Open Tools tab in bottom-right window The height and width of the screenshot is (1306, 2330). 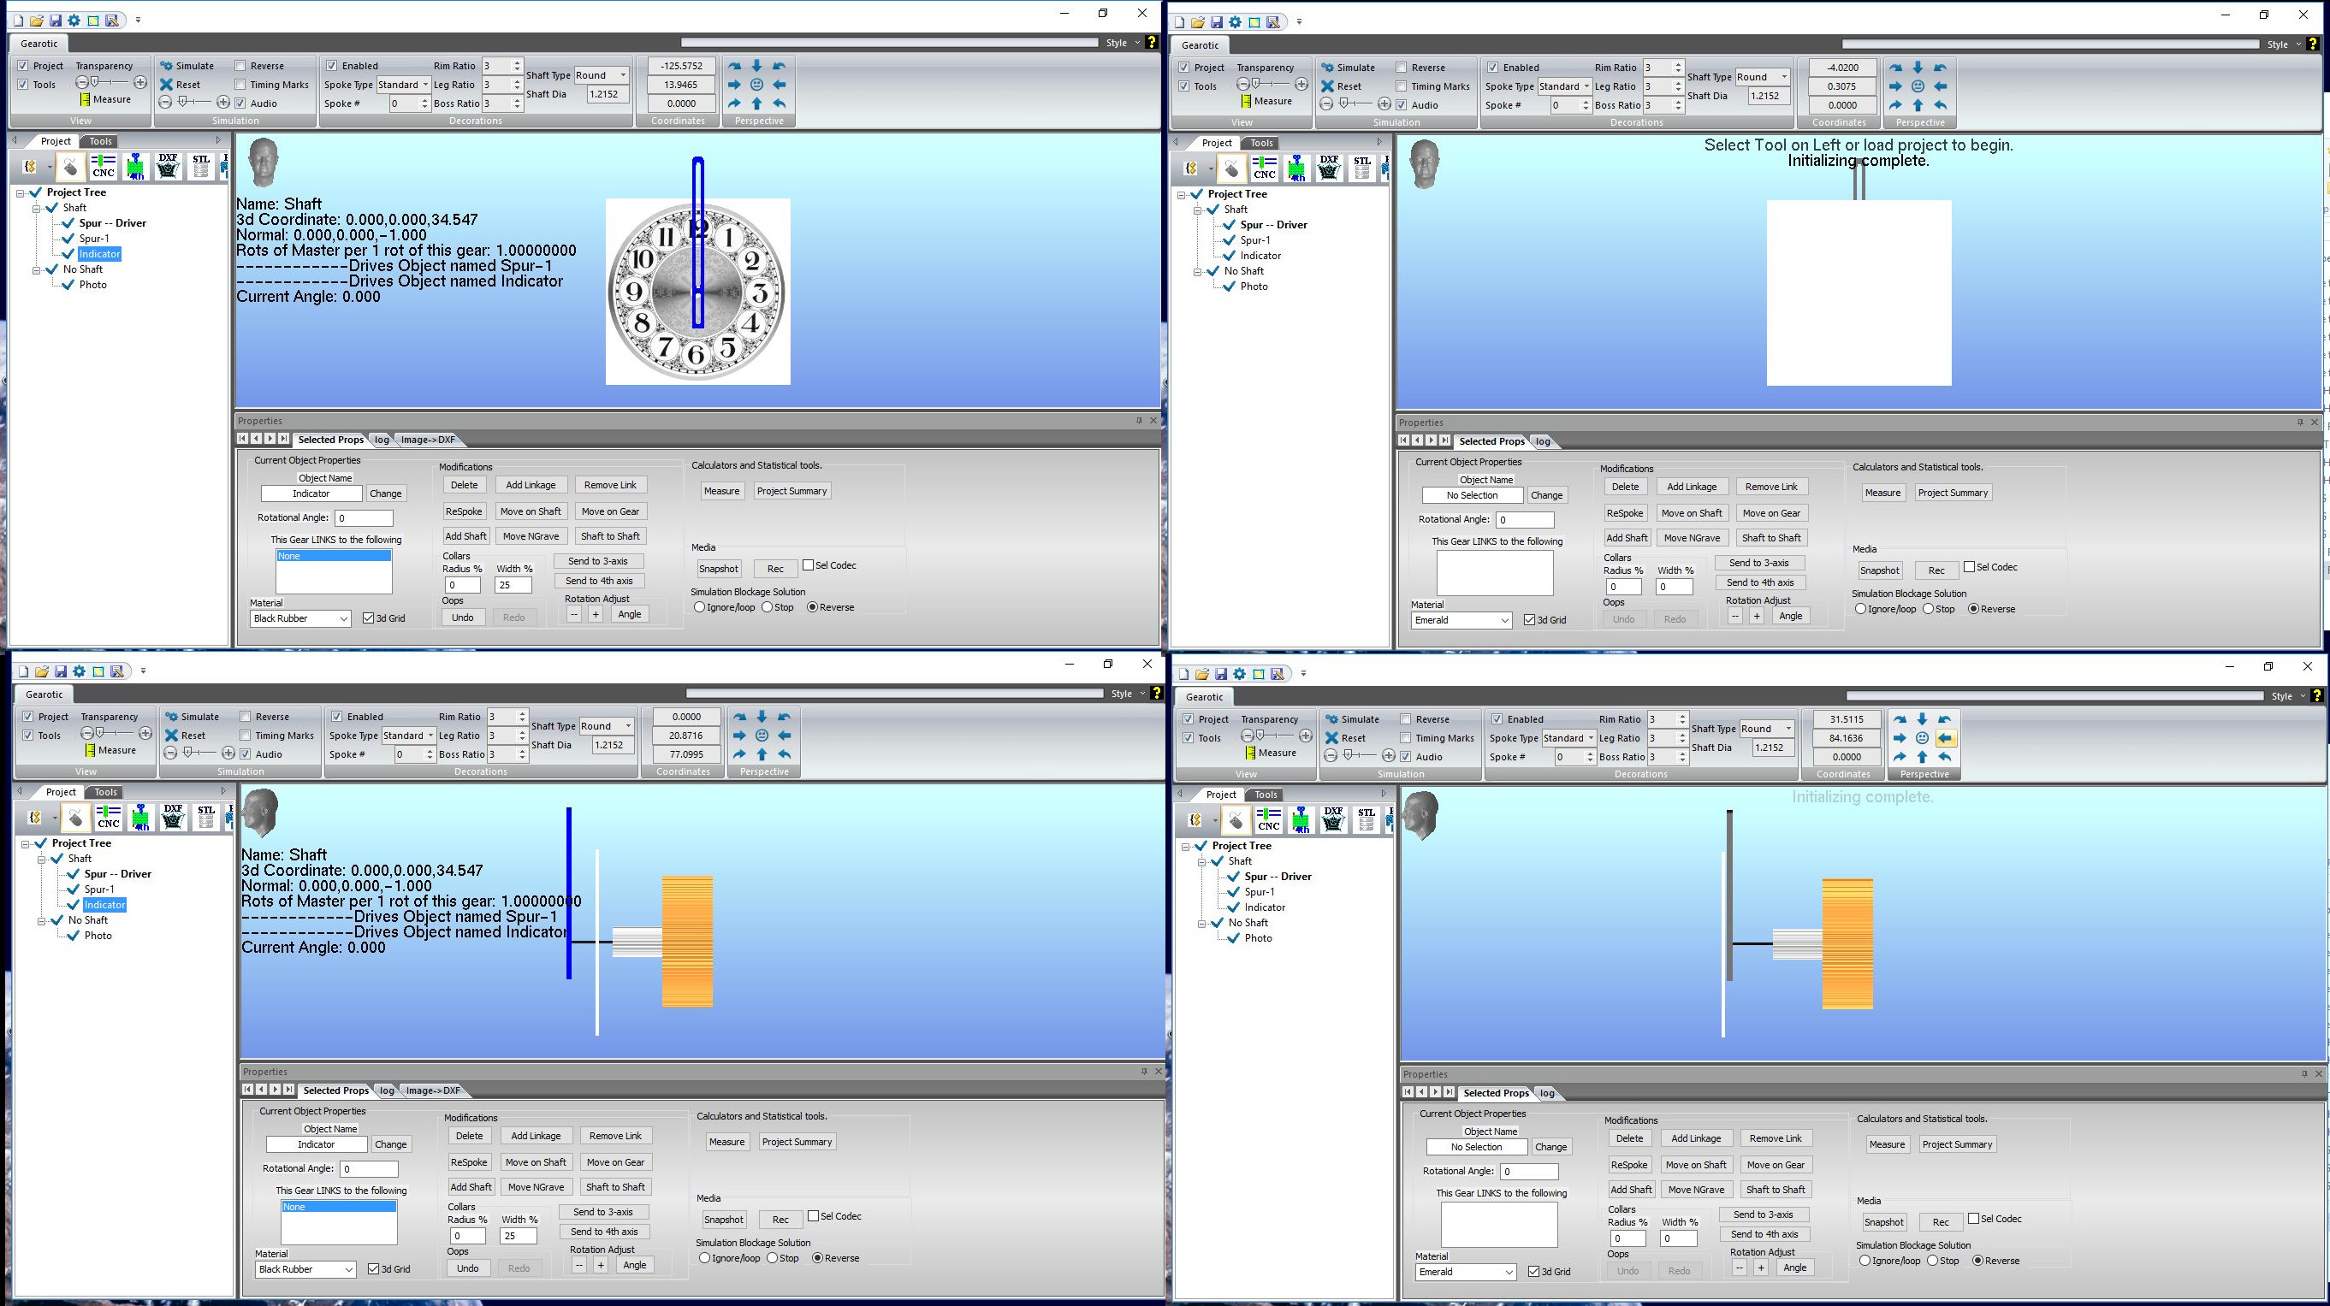click(x=1266, y=795)
